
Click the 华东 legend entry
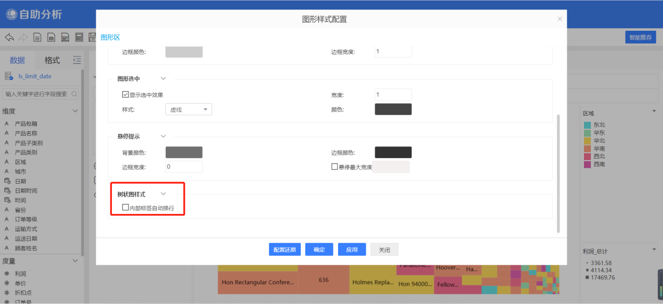[x=594, y=132]
